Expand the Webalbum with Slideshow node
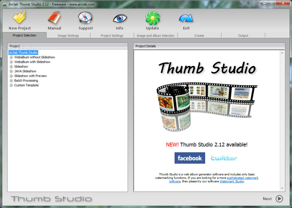This screenshot has width=292, height=208. (x=11, y=62)
